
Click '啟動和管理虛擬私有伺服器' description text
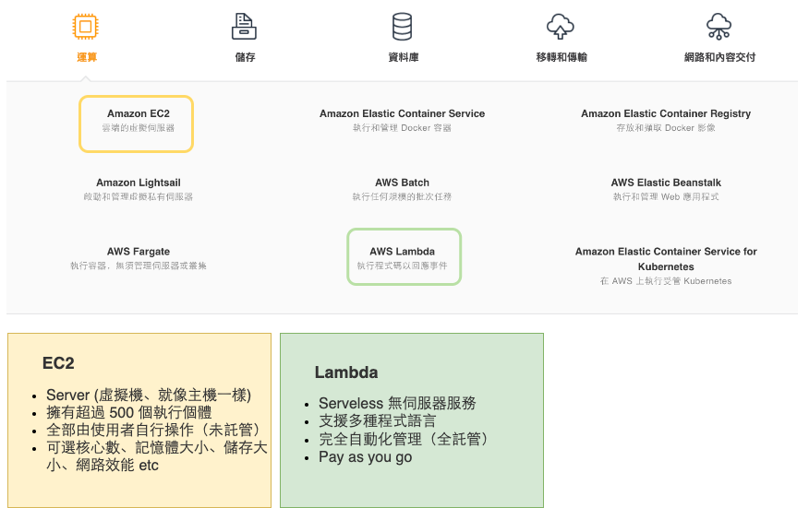click(x=139, y=196)
